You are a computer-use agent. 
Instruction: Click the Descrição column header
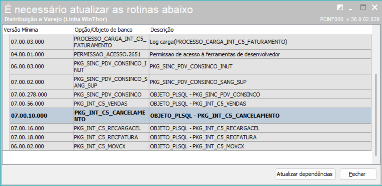click(x=161, y=30)
